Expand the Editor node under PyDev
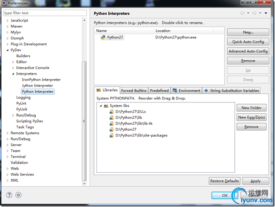 [x=13, y=62]
